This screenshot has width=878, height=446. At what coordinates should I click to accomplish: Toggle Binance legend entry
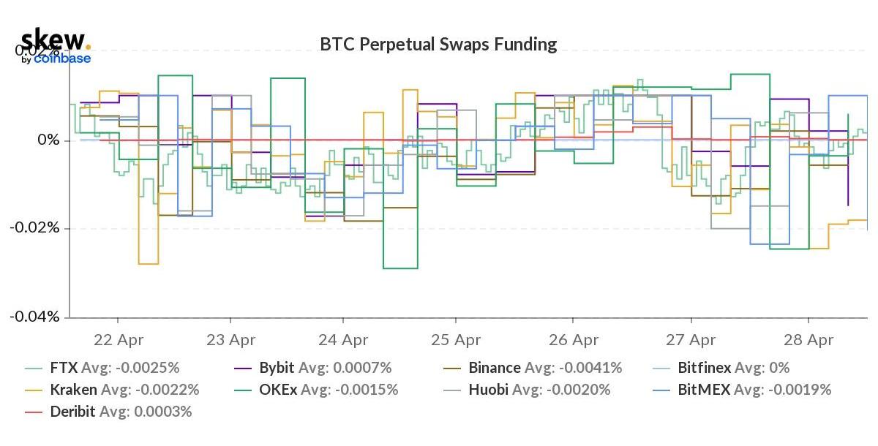point(494,368)
